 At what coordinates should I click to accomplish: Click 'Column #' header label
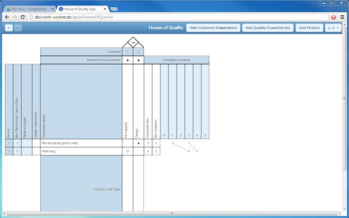[115, 52]
